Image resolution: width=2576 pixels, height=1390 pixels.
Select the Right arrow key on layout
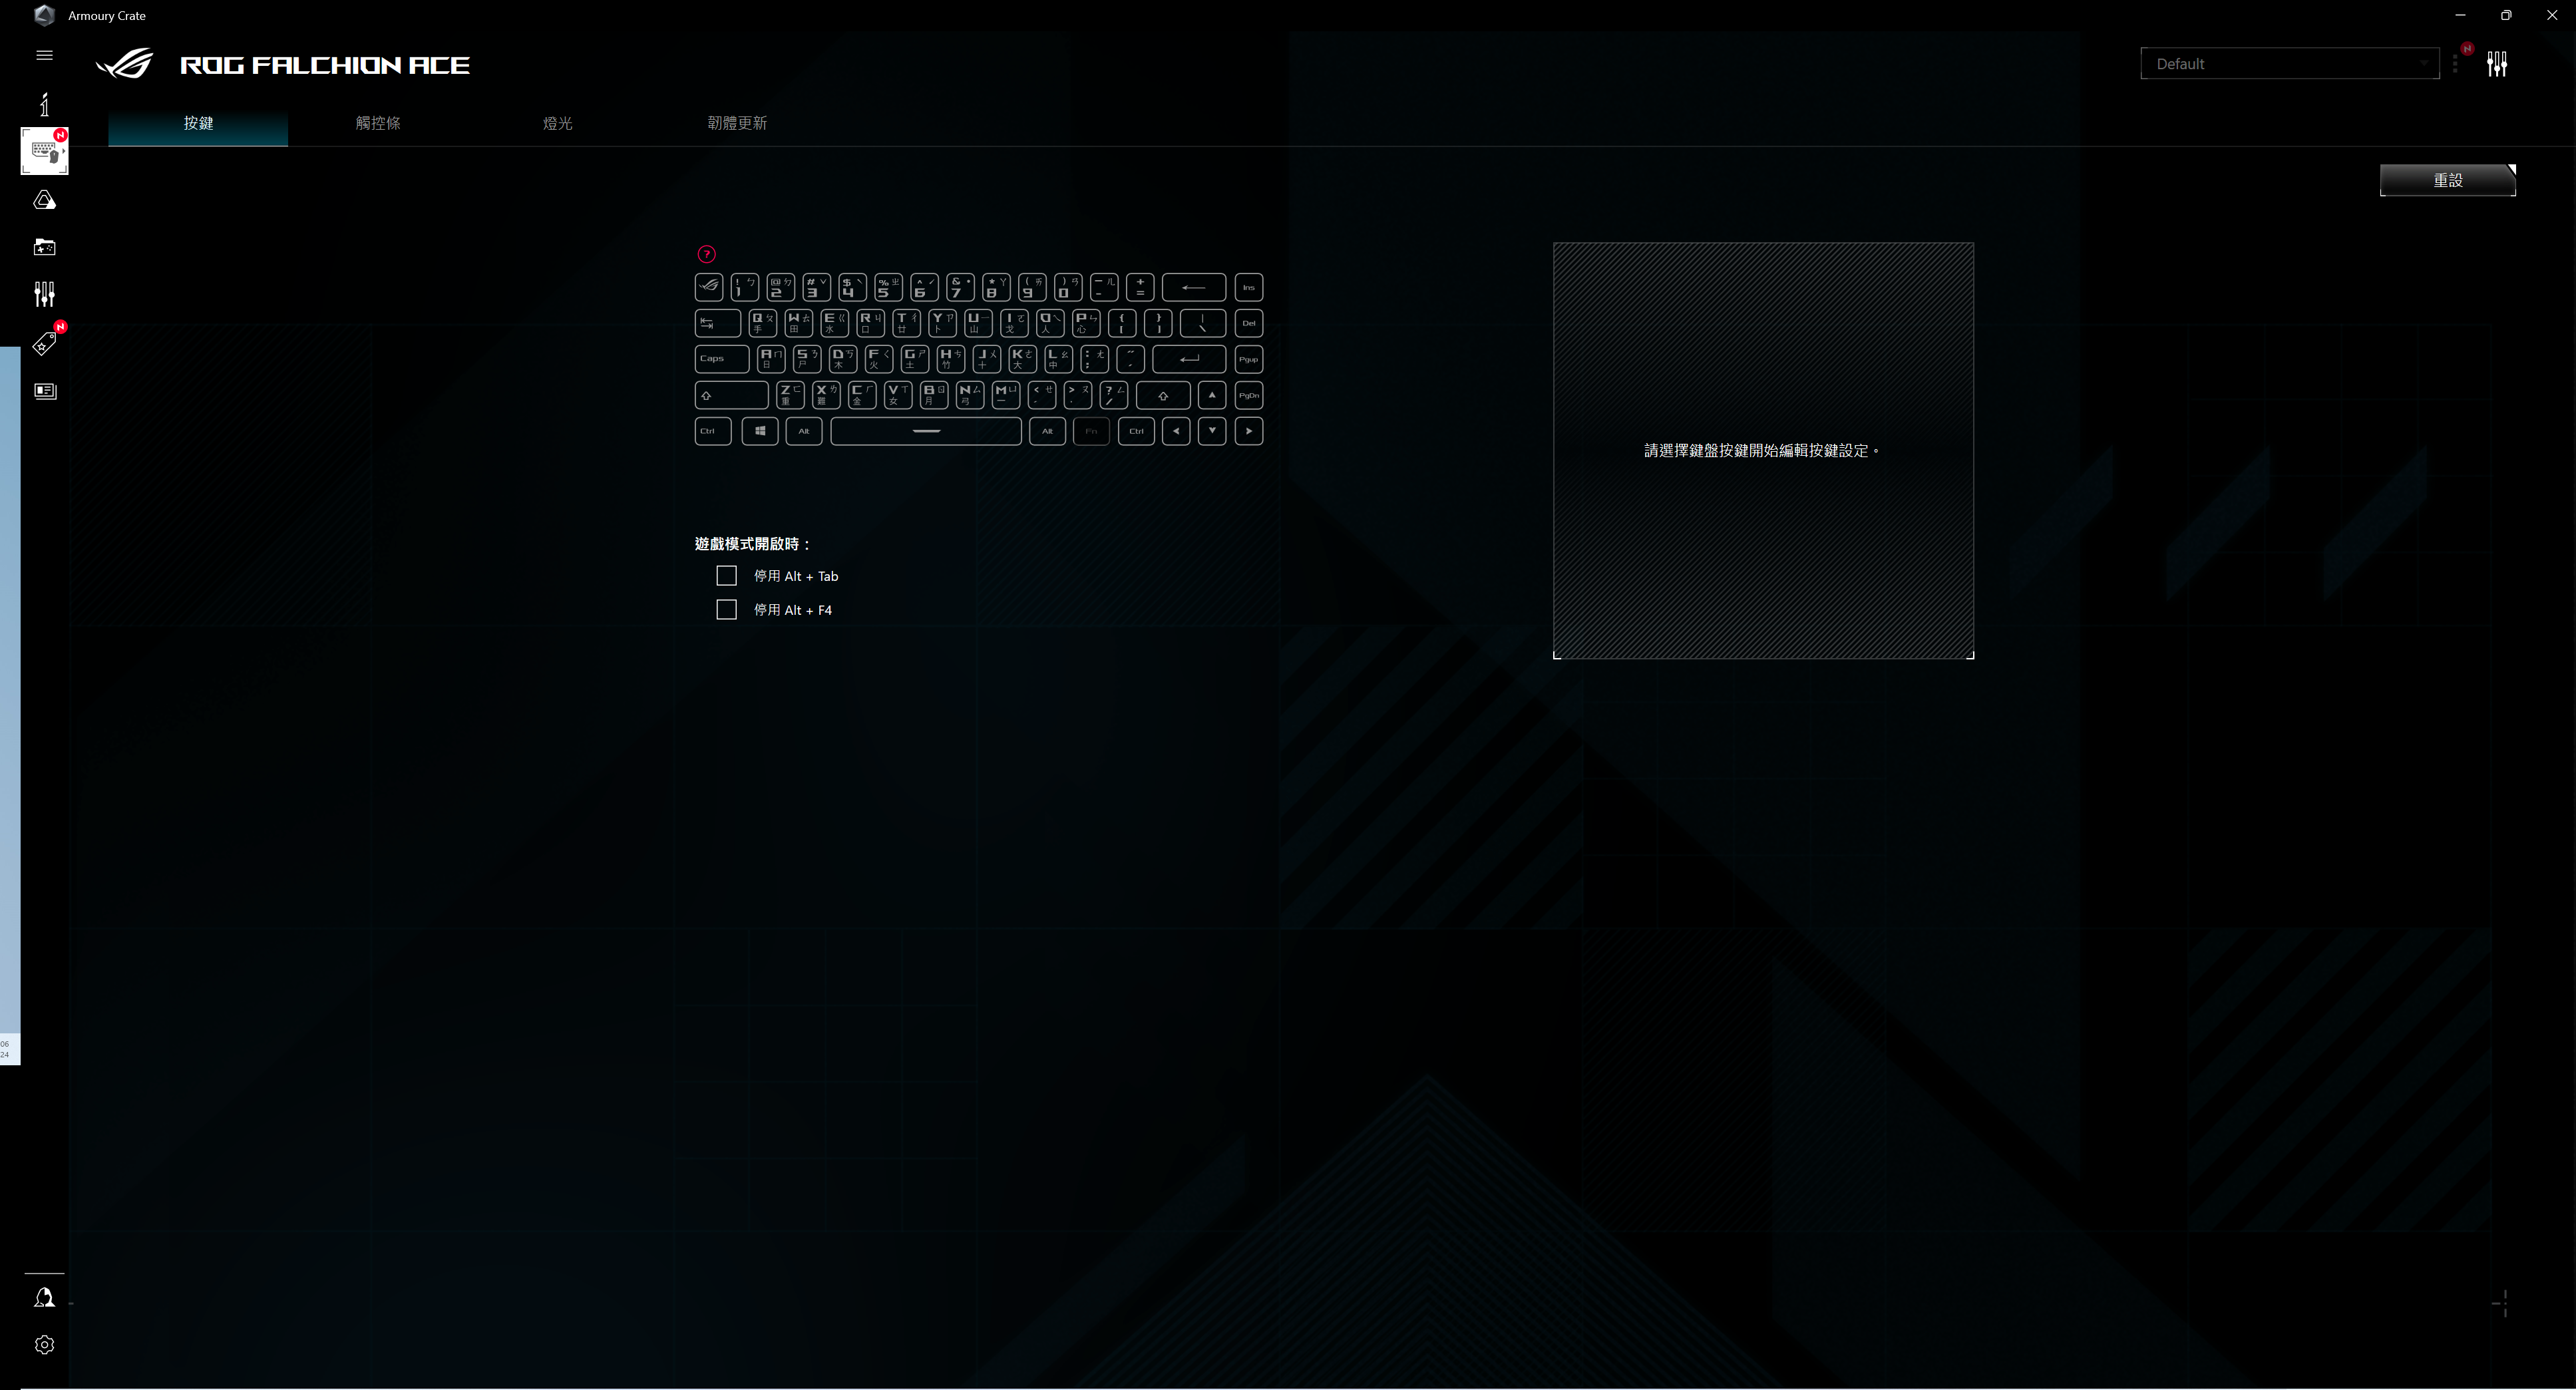point(1249,431)
